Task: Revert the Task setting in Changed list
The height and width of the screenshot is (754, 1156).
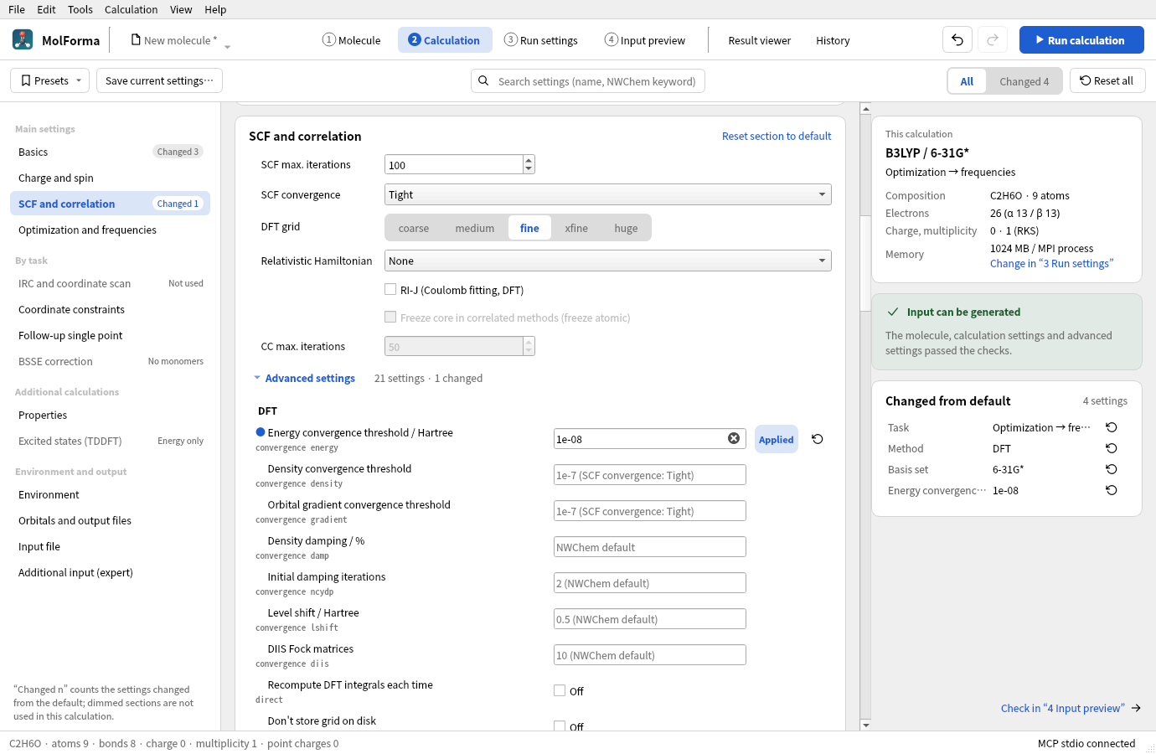Action: pyautogui.click(x=1112, y=427)
